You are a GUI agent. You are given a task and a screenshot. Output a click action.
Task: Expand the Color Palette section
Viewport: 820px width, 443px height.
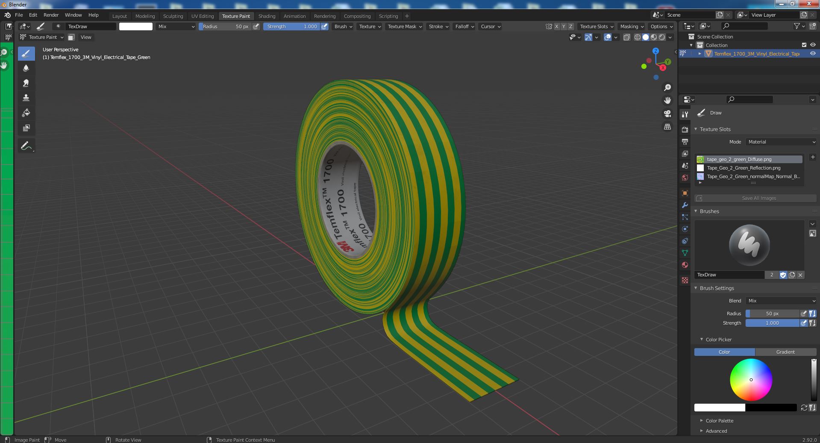pyautogui.click(x=720, y=421)
